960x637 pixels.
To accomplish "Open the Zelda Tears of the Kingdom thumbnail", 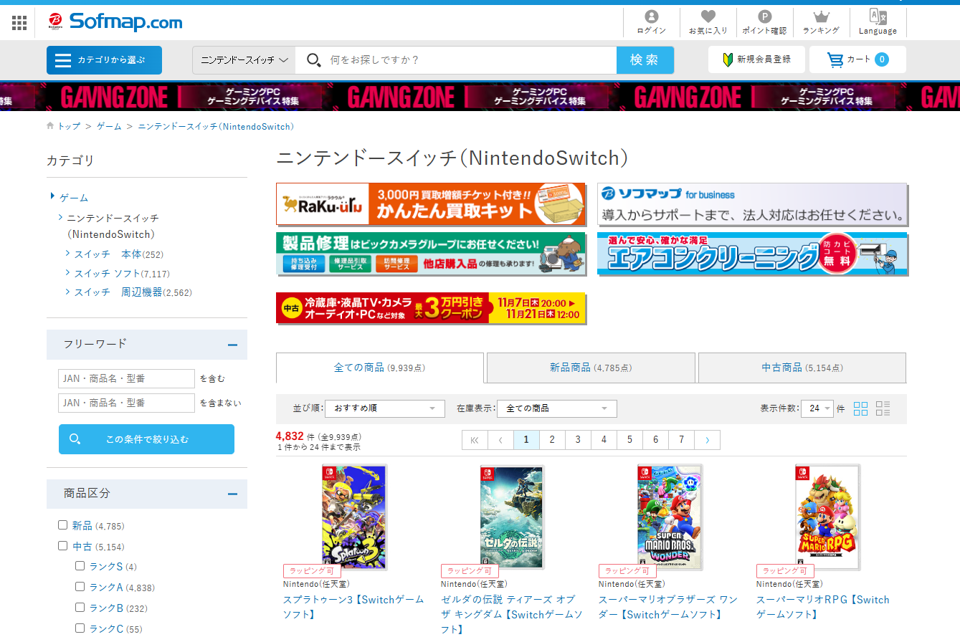I will pos(512,517).
